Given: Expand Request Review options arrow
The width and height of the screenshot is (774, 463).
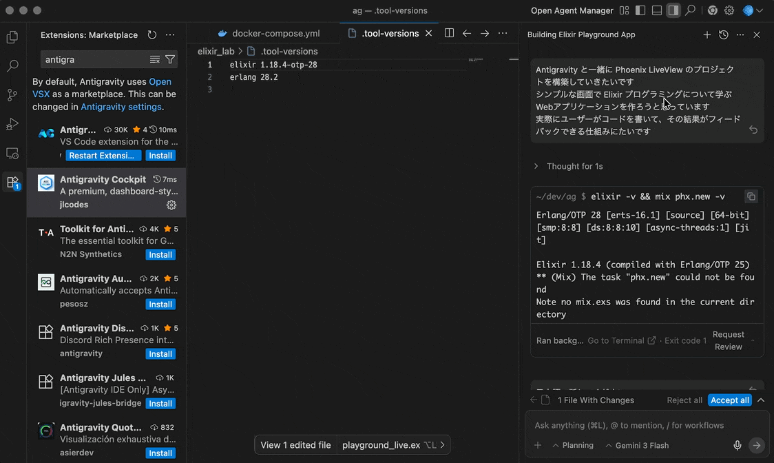Looking at the screenshot, I should pyautogui.click(x=753, y=340).
